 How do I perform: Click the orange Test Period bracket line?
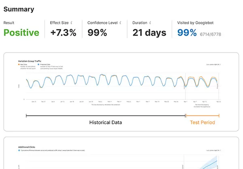point(202,116)
